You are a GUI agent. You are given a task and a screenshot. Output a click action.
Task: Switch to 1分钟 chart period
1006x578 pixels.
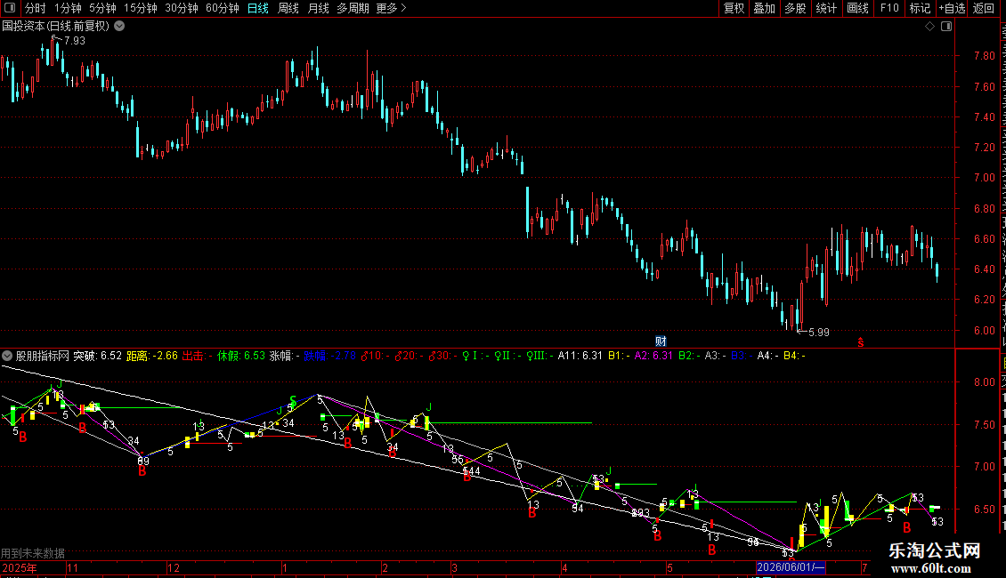click(68, 8)
